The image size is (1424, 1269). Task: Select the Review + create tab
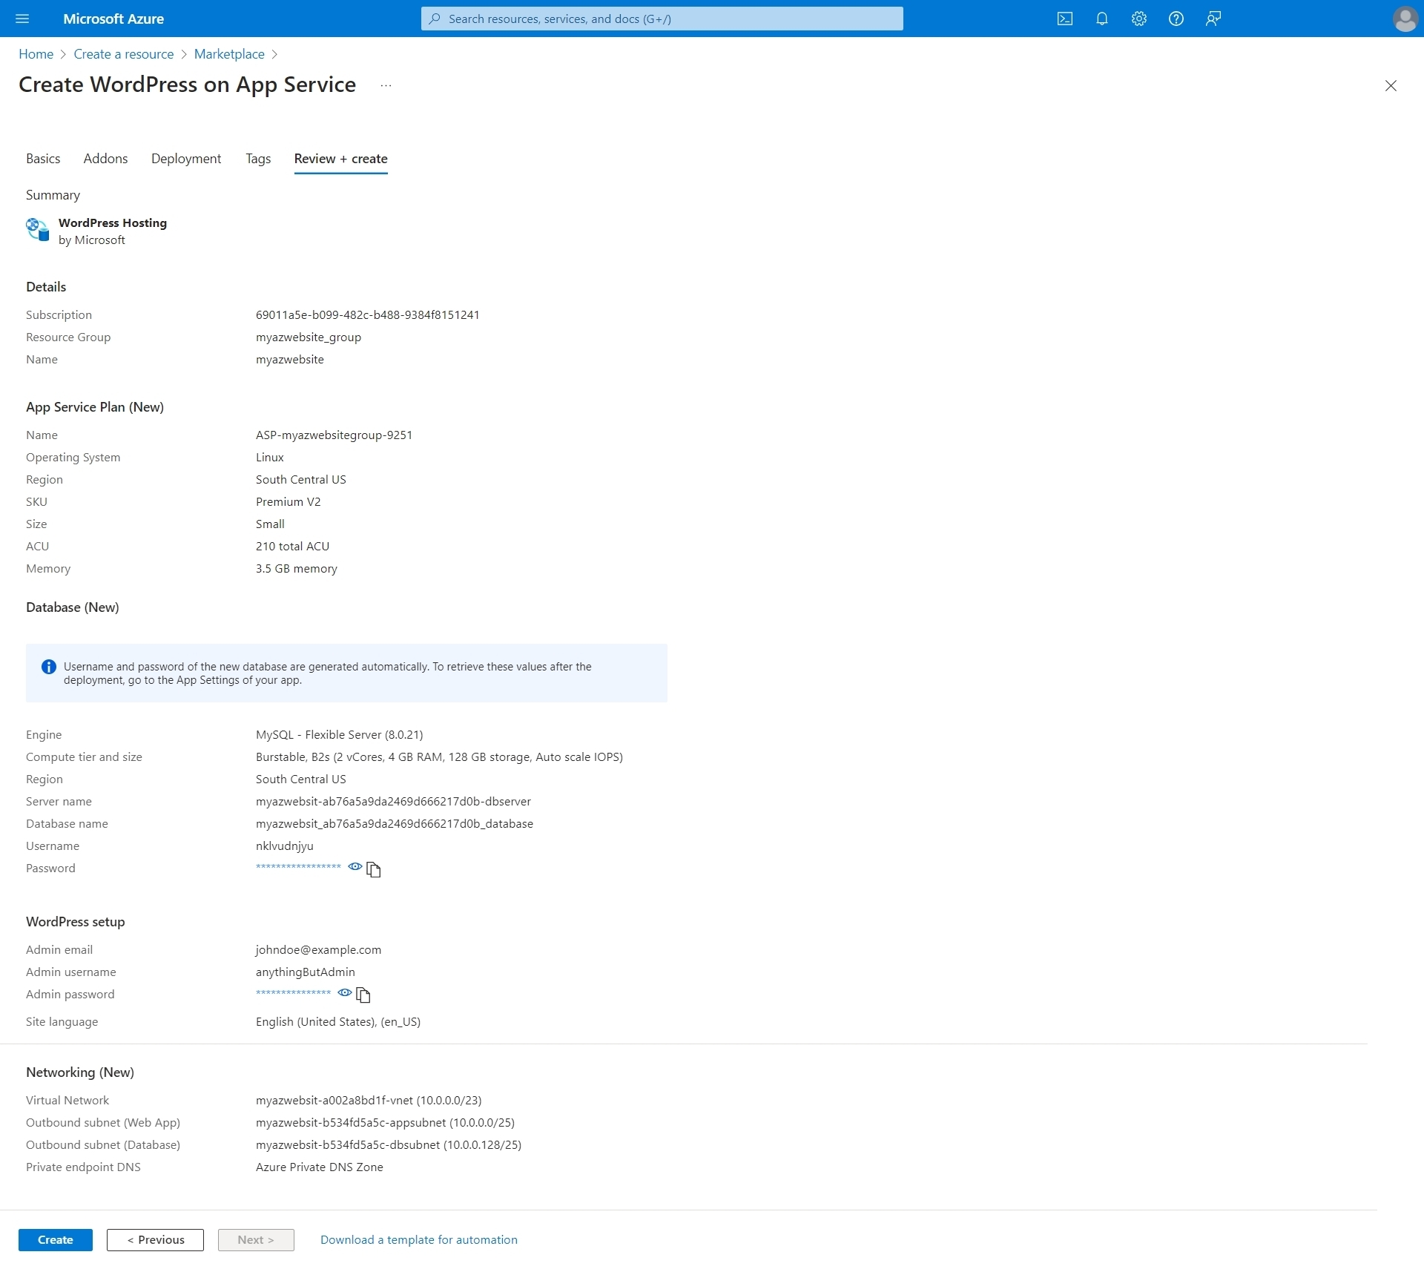pos(341,159)
